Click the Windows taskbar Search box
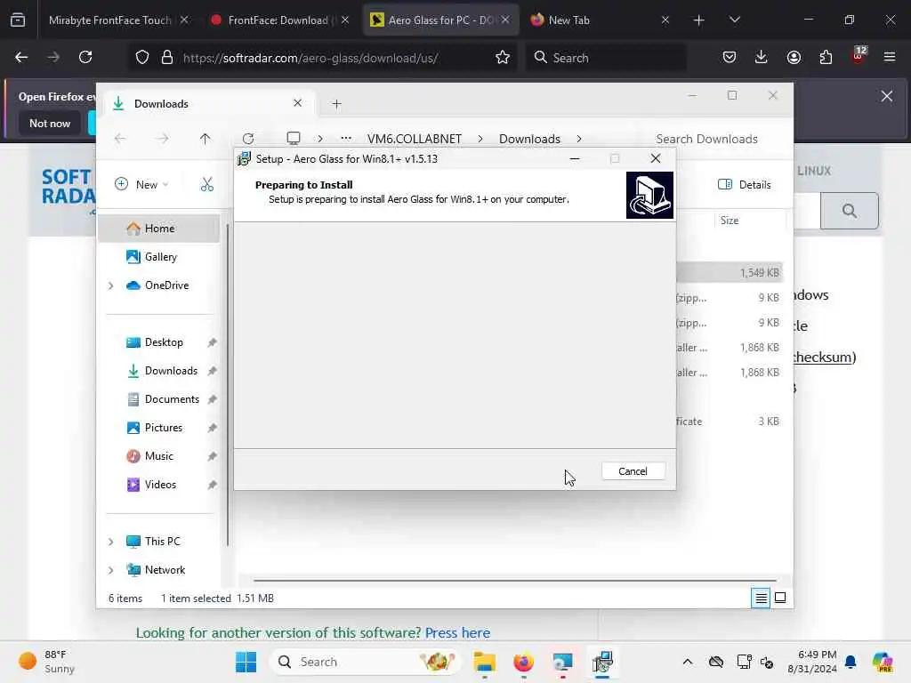 tap(365, 662)
